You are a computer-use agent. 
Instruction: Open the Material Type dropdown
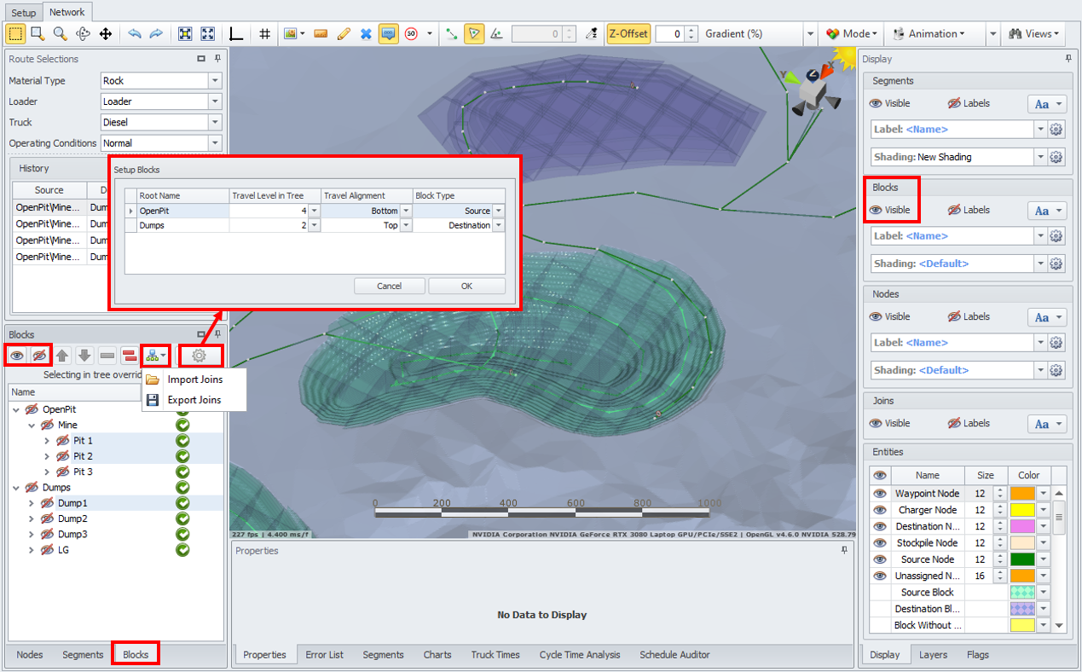pyautogui.click(x=215, y=81)
